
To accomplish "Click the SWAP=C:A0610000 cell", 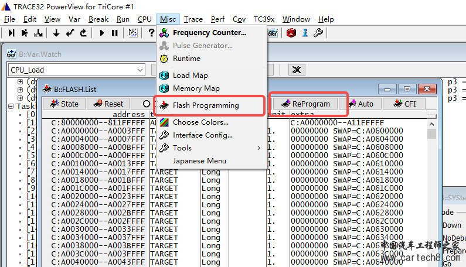I will click(x=368, y=163).
